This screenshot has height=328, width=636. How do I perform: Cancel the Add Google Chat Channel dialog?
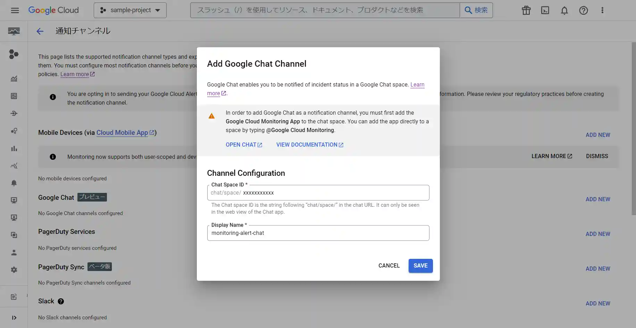click(389, 266)
